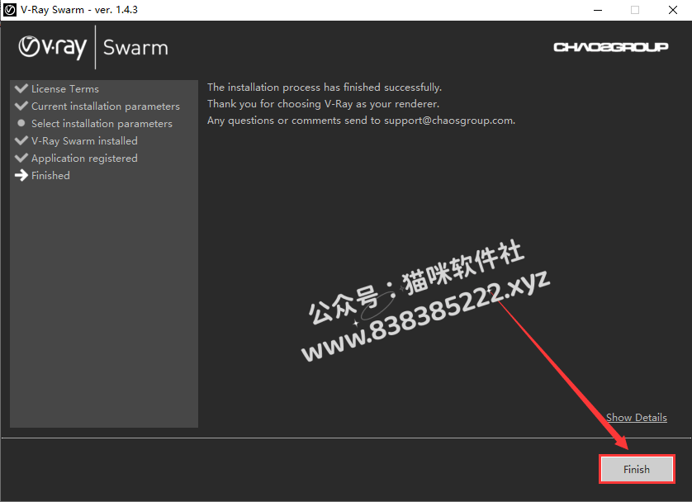The height and width of the screenshot is (502, 692).
Task: Click checkmark beside V-Ray Swarm installed
Action: pos(21,140)
